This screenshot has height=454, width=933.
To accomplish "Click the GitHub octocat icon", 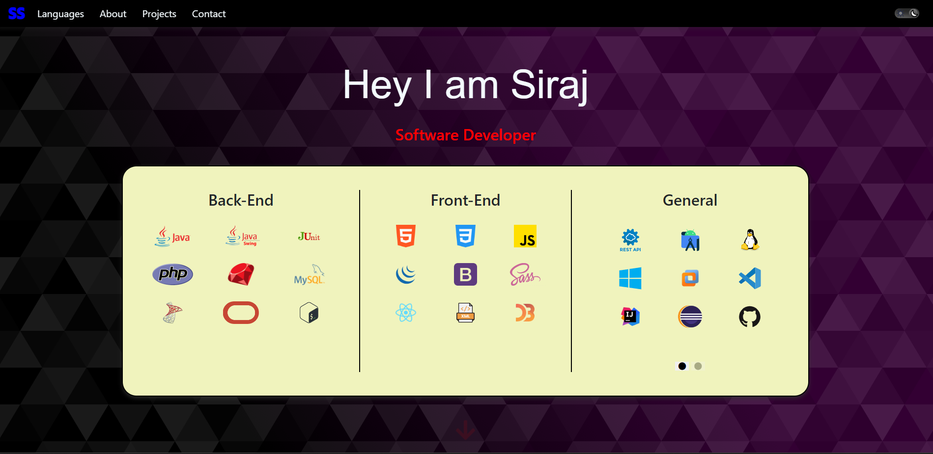I will 750,317.
